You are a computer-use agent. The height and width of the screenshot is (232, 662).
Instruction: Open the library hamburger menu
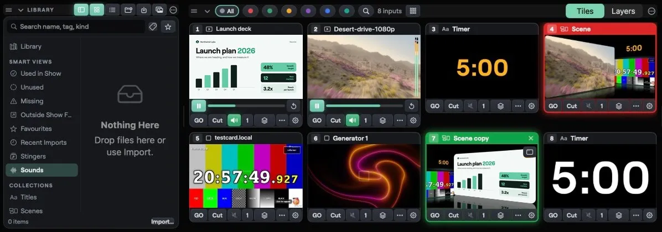coord(9,10)
